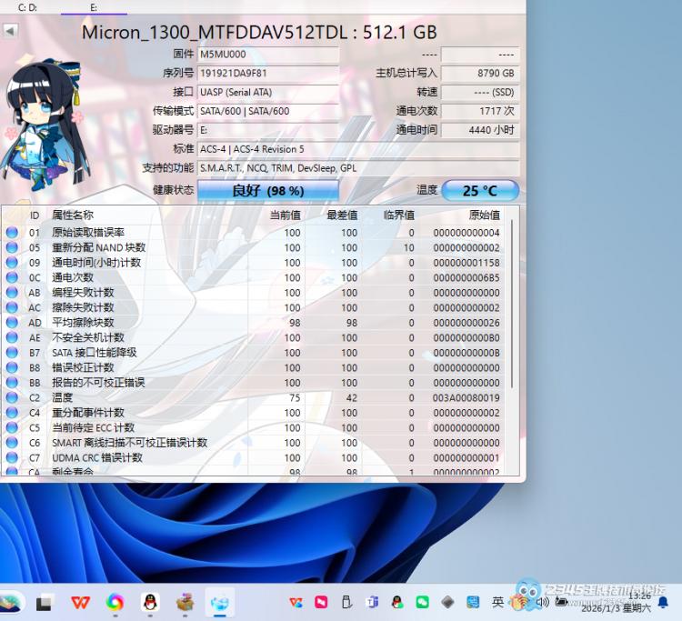Open WPS Office from the taskbar

(x=81, y=602)
